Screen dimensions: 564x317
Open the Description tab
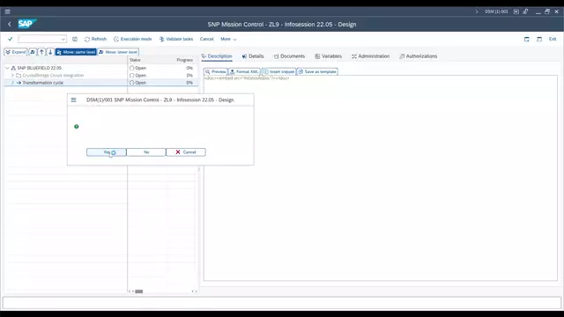(217, 56)
